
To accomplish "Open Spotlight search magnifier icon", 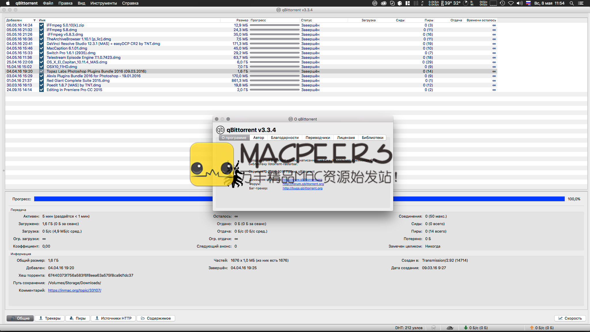I will (572, 3).
